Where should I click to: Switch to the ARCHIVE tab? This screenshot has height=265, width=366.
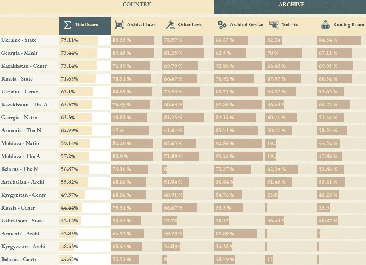[291, 5]
